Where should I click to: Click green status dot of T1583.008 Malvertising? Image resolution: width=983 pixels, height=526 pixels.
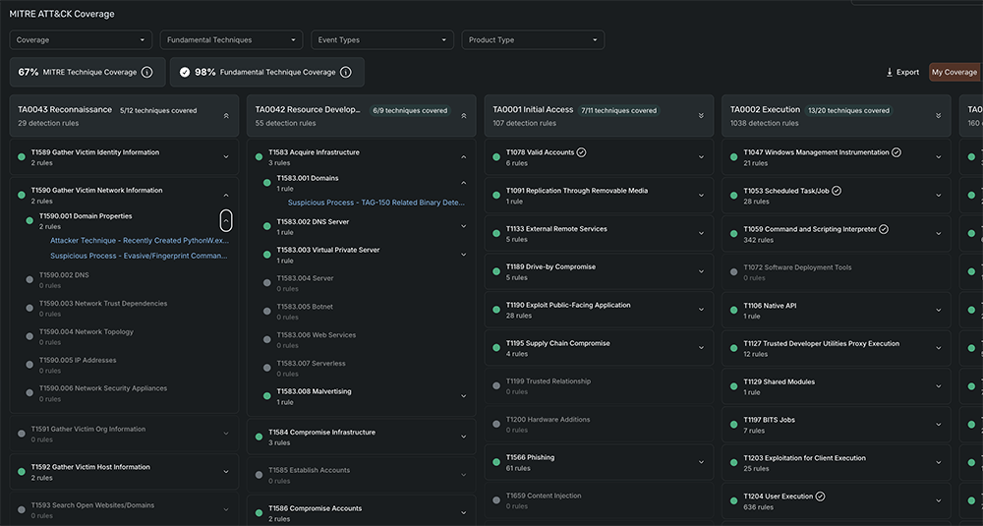pos(267,396)
